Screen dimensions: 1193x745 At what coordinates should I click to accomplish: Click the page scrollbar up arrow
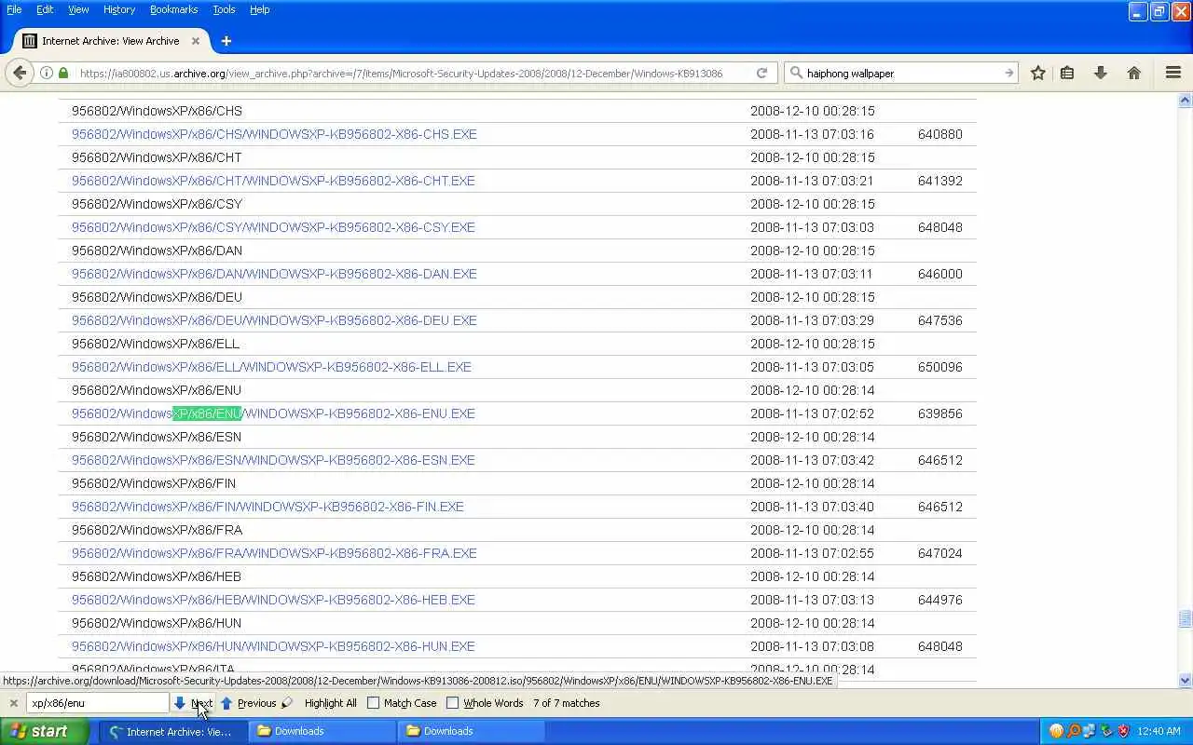(1185, 100)
